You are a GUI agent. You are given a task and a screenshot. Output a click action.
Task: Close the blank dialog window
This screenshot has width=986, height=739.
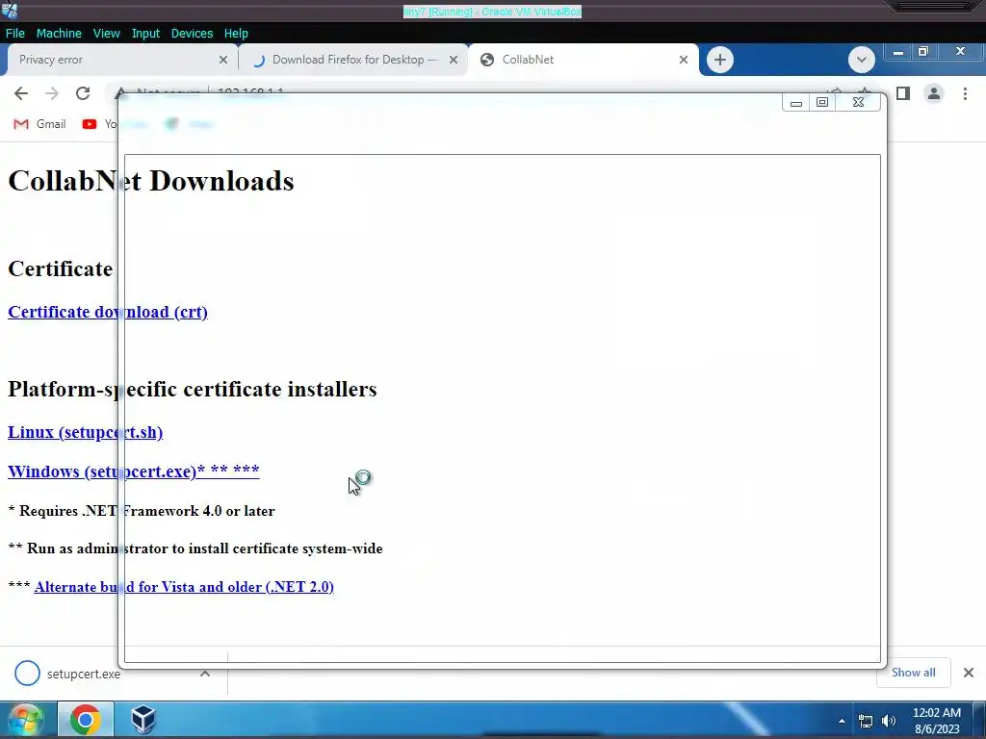click(858, 102)
